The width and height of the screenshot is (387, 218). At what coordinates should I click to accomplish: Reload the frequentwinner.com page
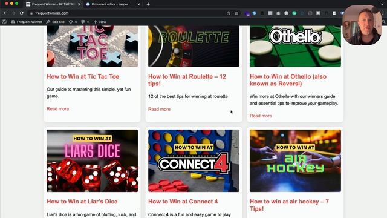pyautogui.click(x=22, y=13)
